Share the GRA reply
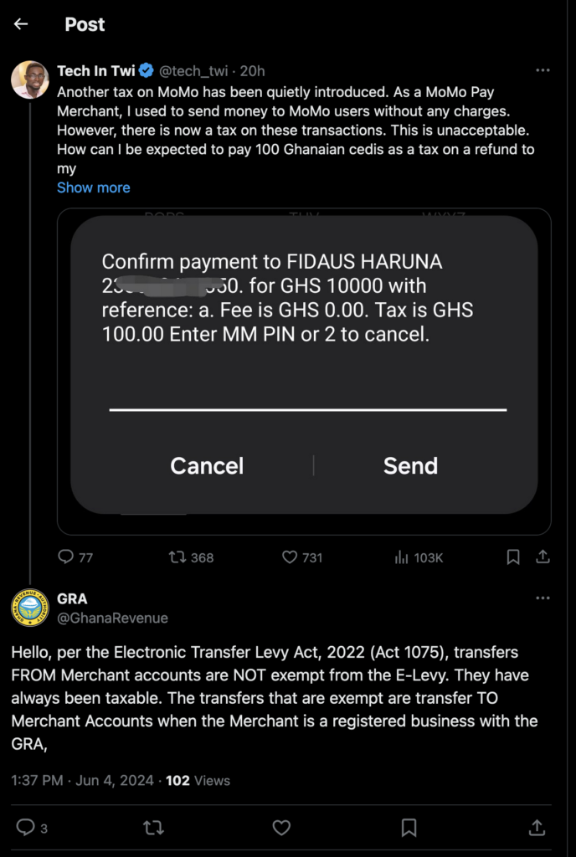 tap(536, 828)
